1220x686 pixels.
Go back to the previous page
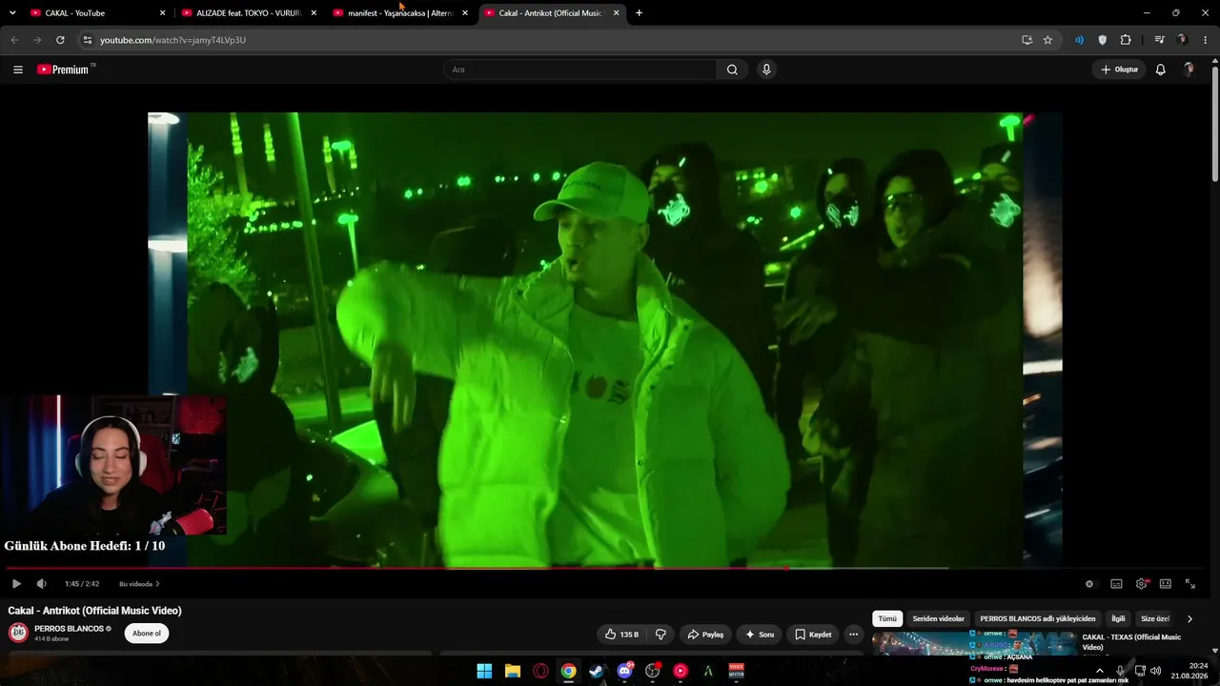[14, 40]
